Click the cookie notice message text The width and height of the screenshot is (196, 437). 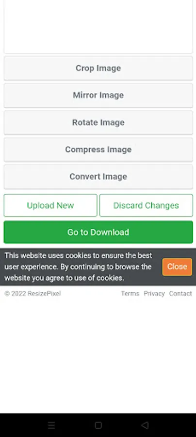[78, 267]
